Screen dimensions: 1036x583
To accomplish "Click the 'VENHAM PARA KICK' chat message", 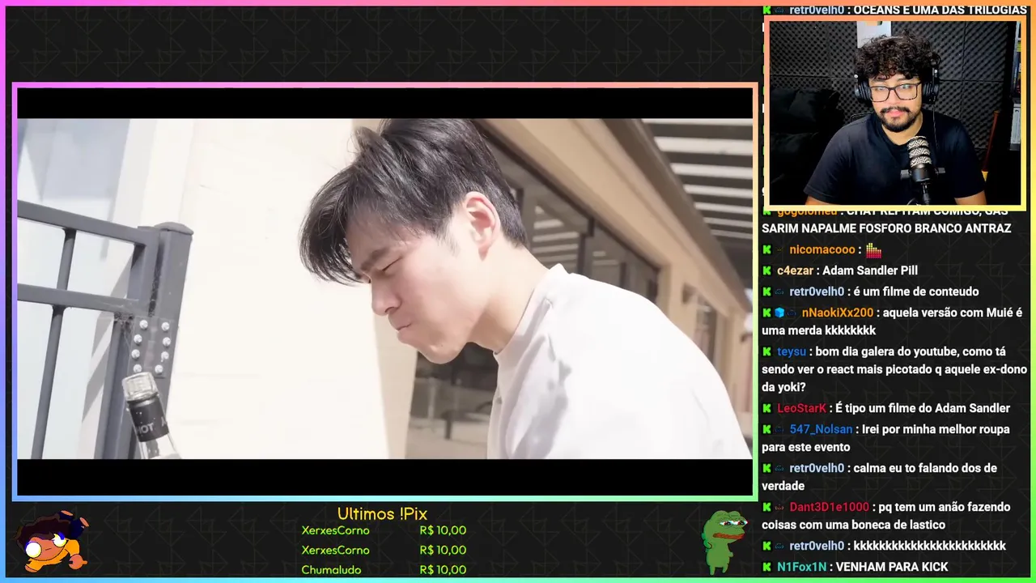I will (892, 567).
